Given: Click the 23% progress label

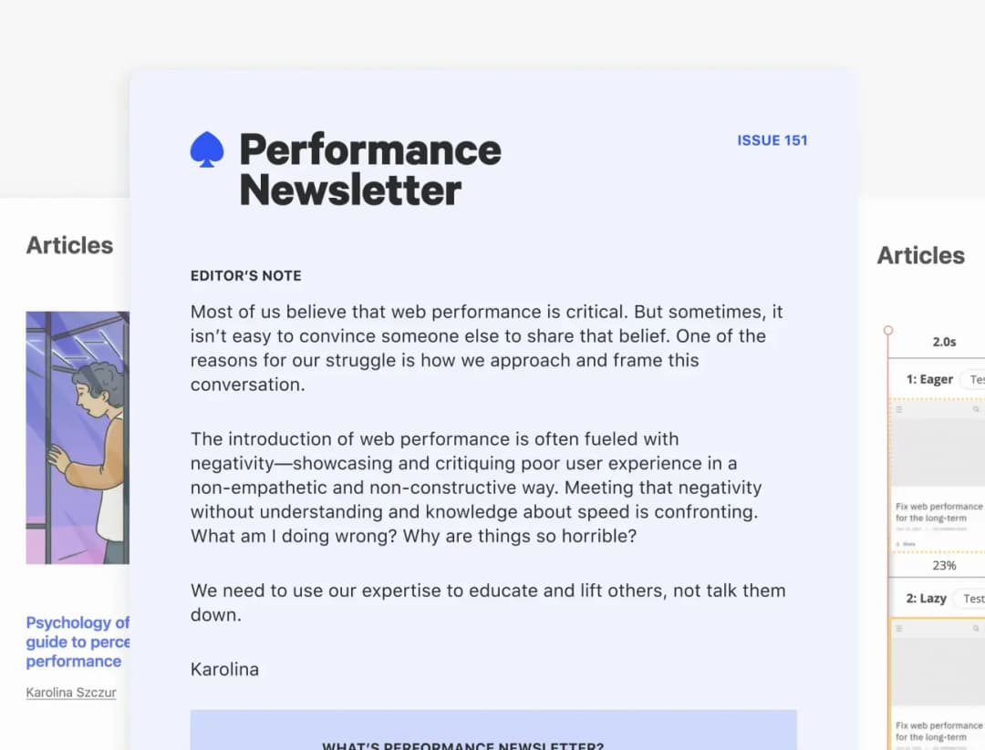Looking at the screenshot, I should [944, 565].
